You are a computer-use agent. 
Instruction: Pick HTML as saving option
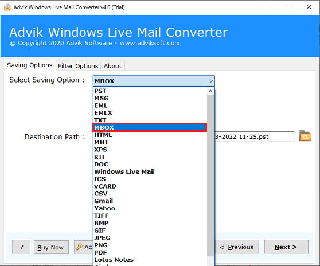pos(150,135)
